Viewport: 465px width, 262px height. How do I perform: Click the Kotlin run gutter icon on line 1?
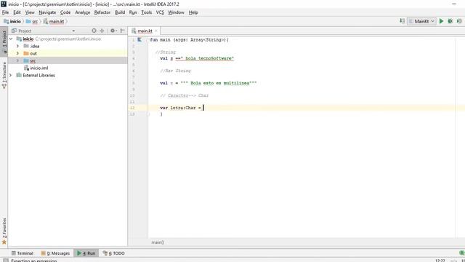(139, 39)
